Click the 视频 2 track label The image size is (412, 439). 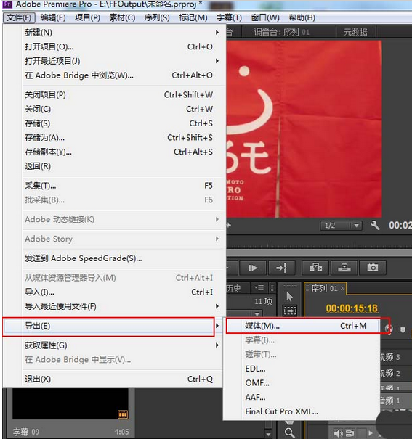[x=390, y=373]
